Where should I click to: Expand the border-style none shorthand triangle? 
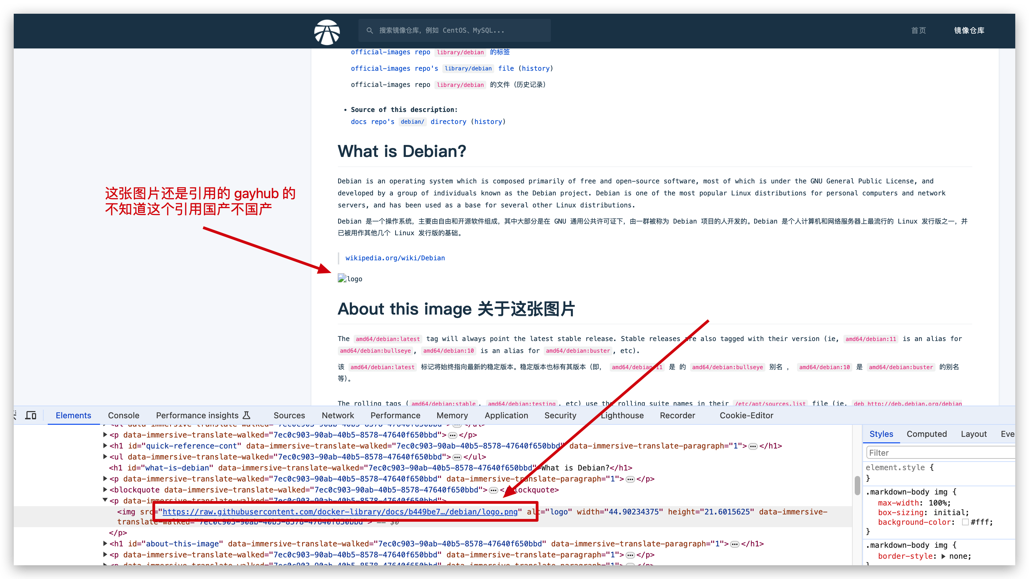coord(943,556)
